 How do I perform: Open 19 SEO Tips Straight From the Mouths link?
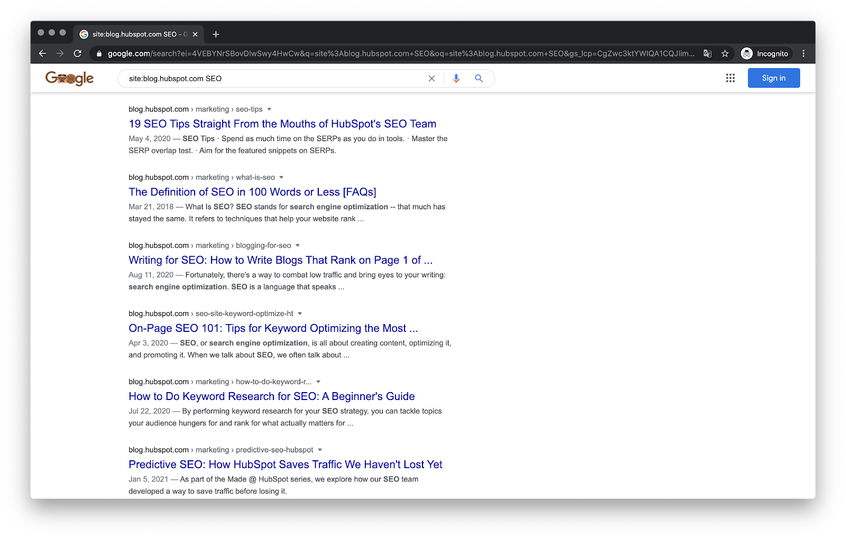tap(282, 124)
